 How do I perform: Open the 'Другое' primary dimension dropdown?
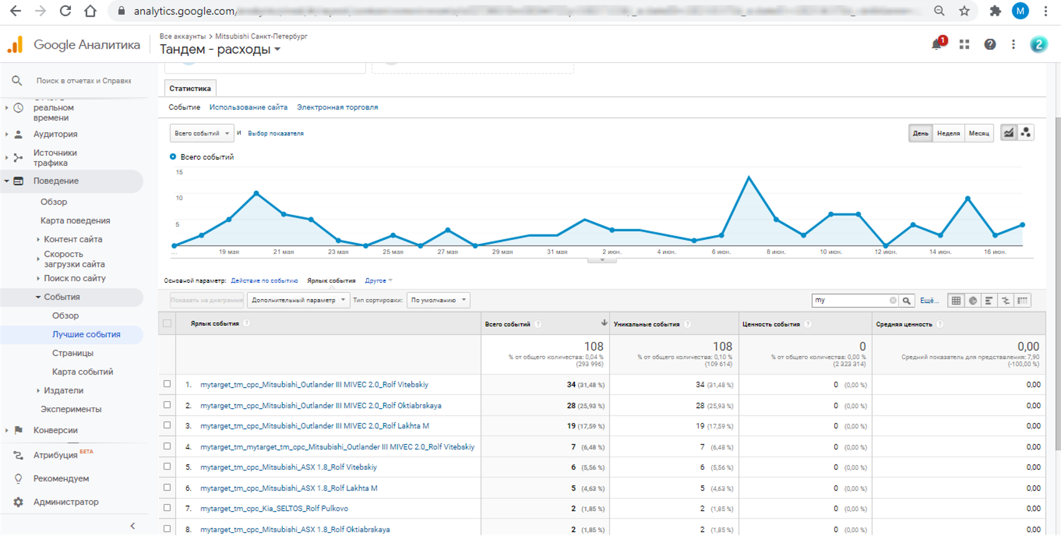pos(378,281)
